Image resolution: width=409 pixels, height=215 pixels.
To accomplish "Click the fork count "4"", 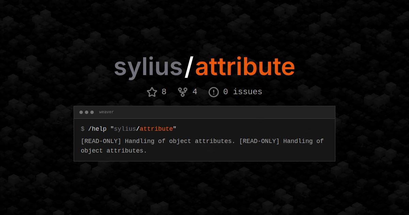I will click(x=195, y=92).
